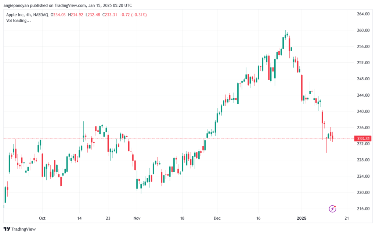
Task: Click the Nov date on the time axis
Action: [x=137, y=218]
